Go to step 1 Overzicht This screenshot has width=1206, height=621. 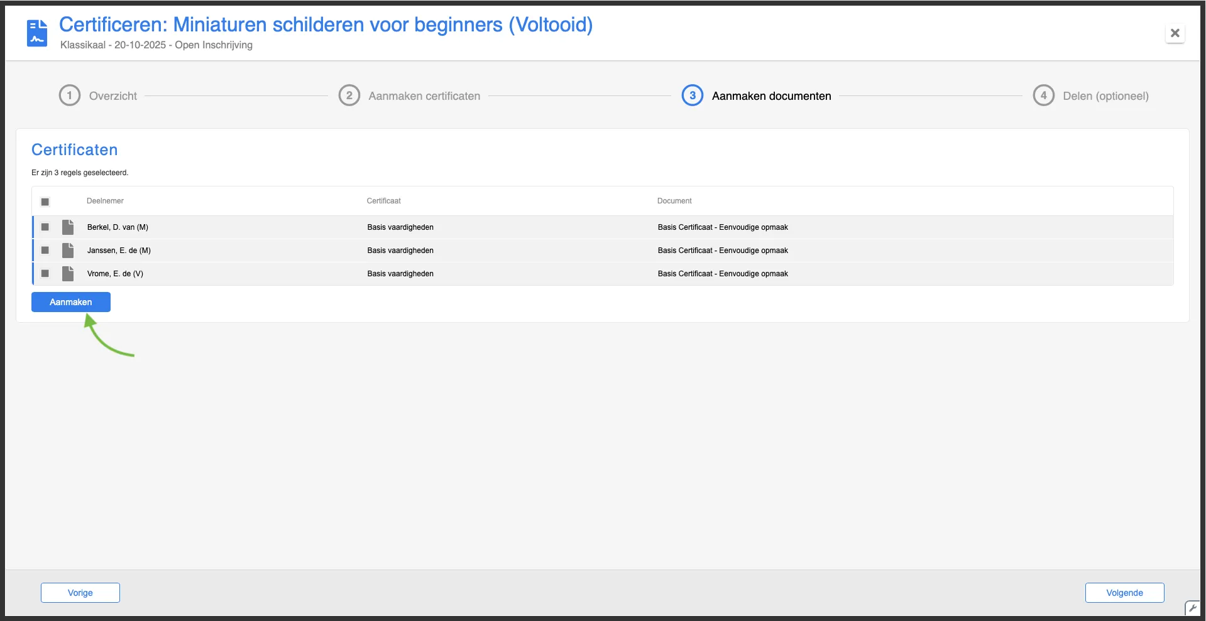pyautogui.click(x=98, y=95)
